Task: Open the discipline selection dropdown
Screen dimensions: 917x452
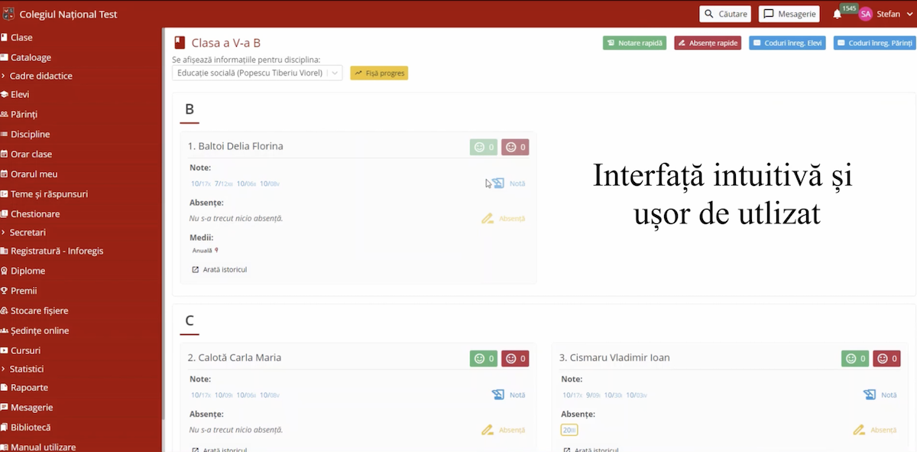Action: click(x=257, y=73)
